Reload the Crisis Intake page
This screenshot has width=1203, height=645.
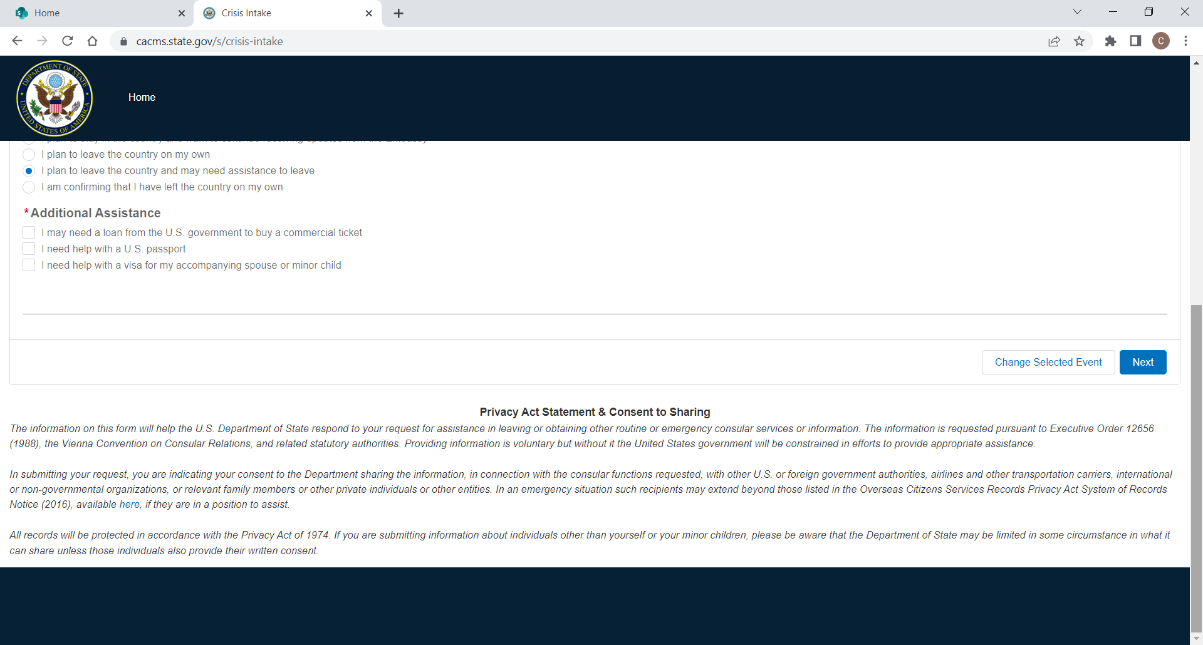[x=68, y=41]
